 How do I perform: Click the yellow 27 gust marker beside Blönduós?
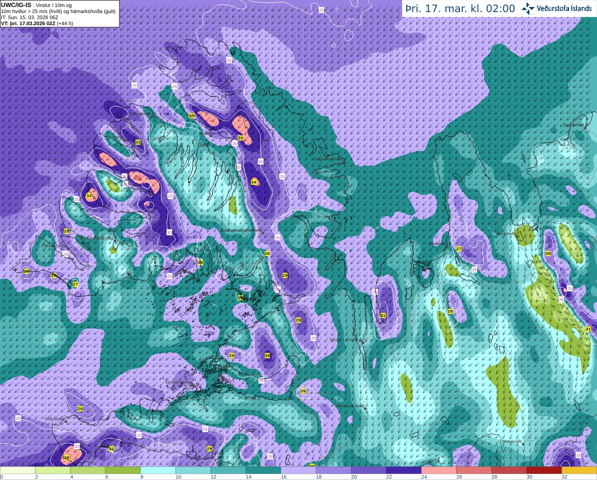click(x=459, y=249)
